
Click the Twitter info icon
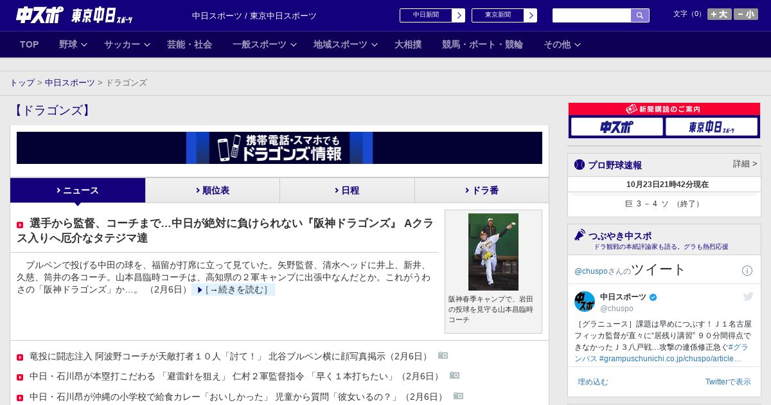(x=747, y=271)
